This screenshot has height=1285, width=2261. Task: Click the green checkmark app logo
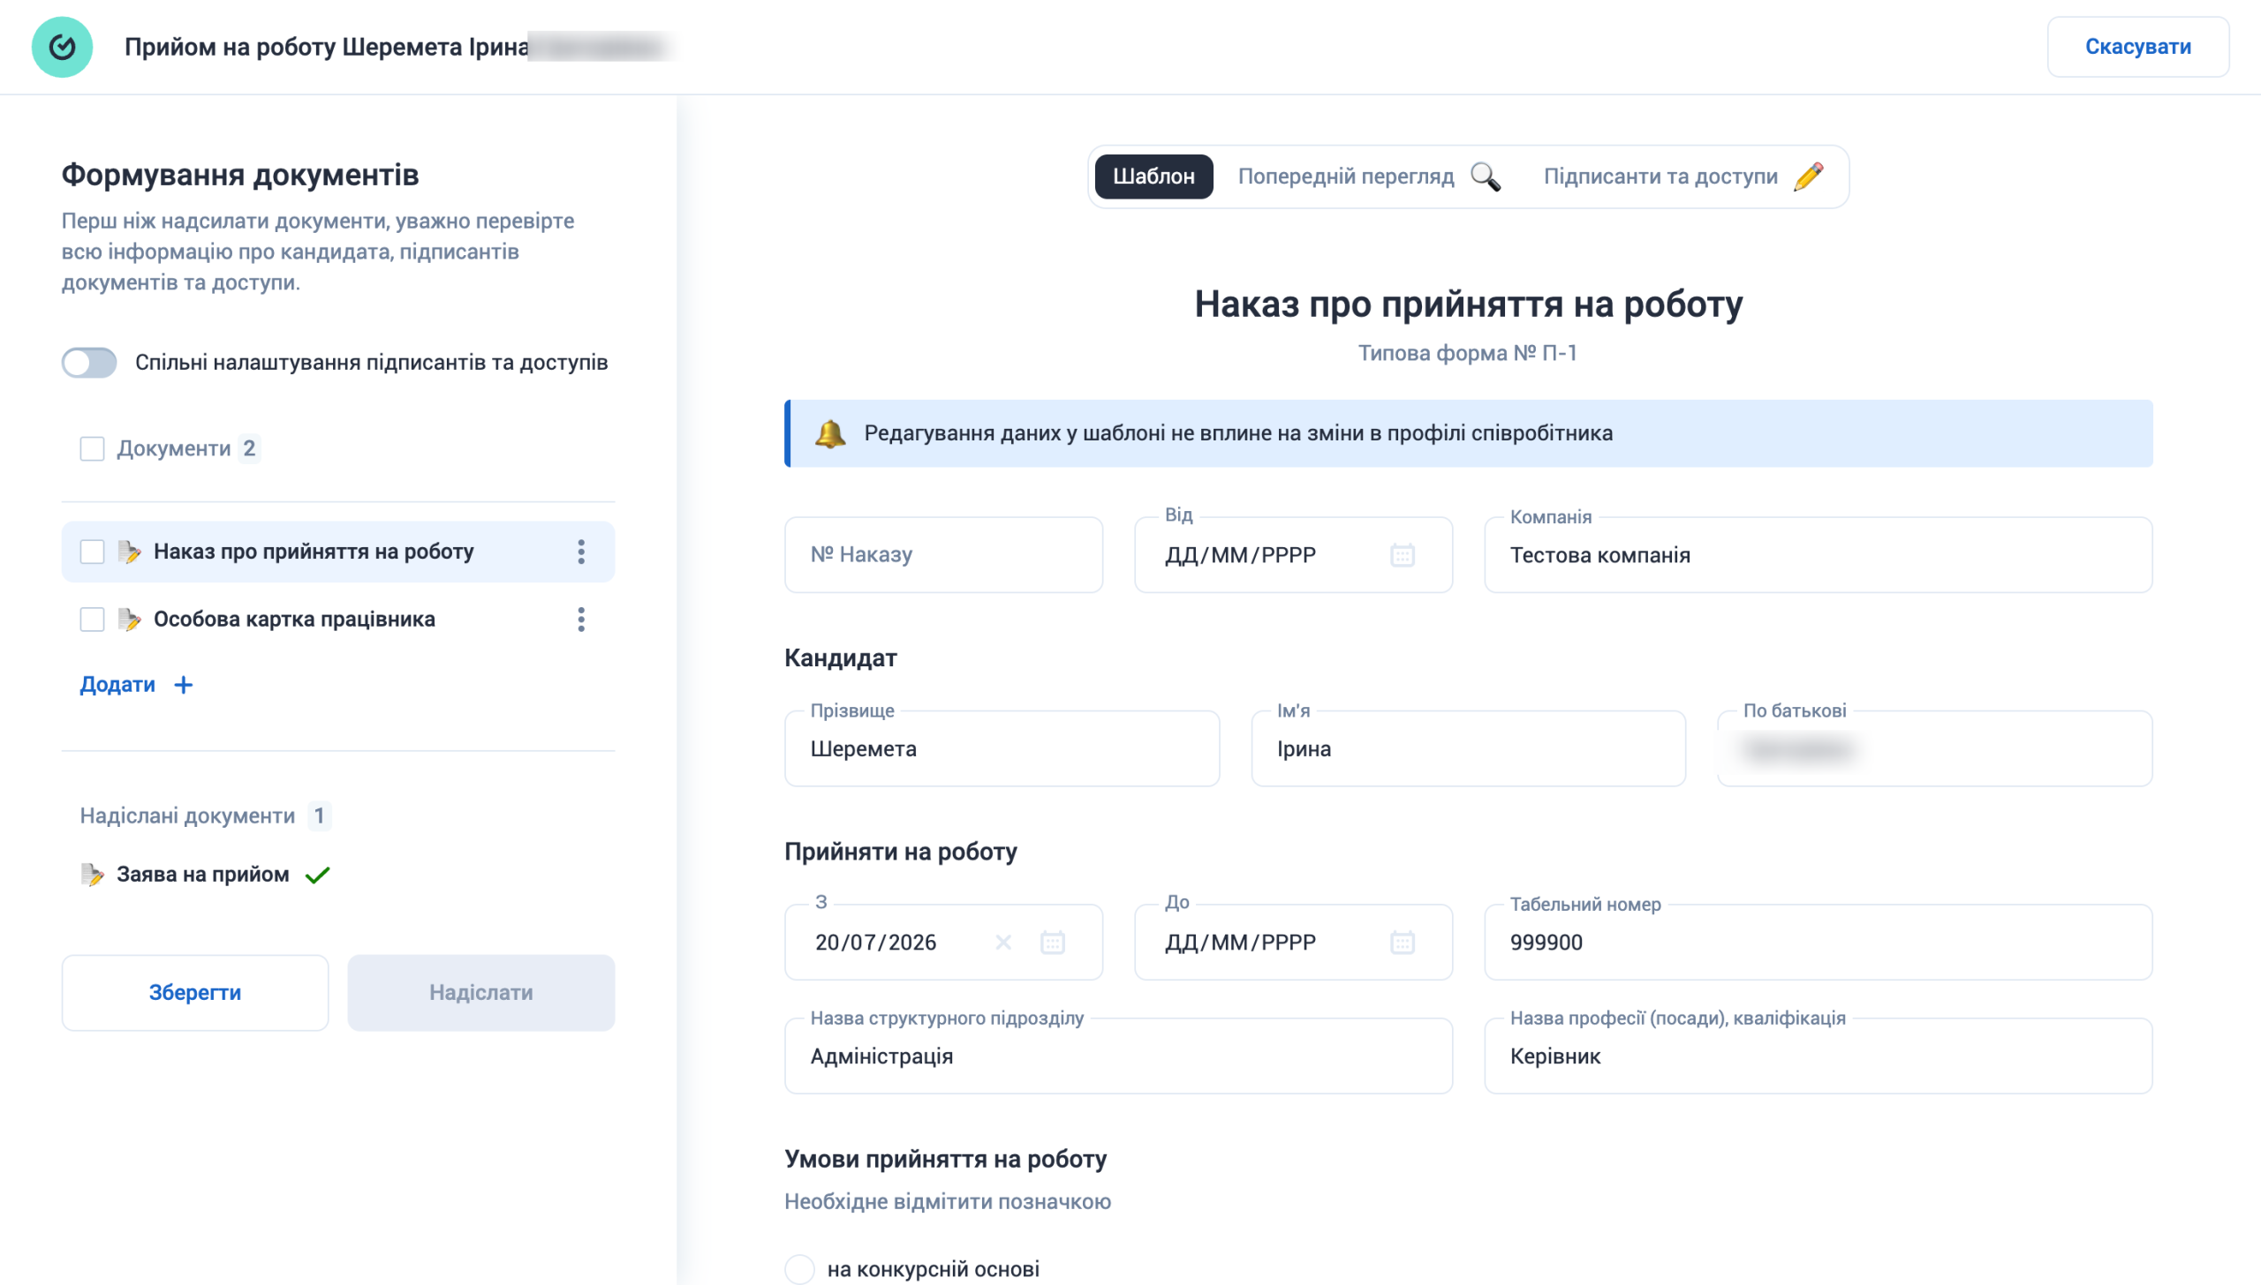62,47
